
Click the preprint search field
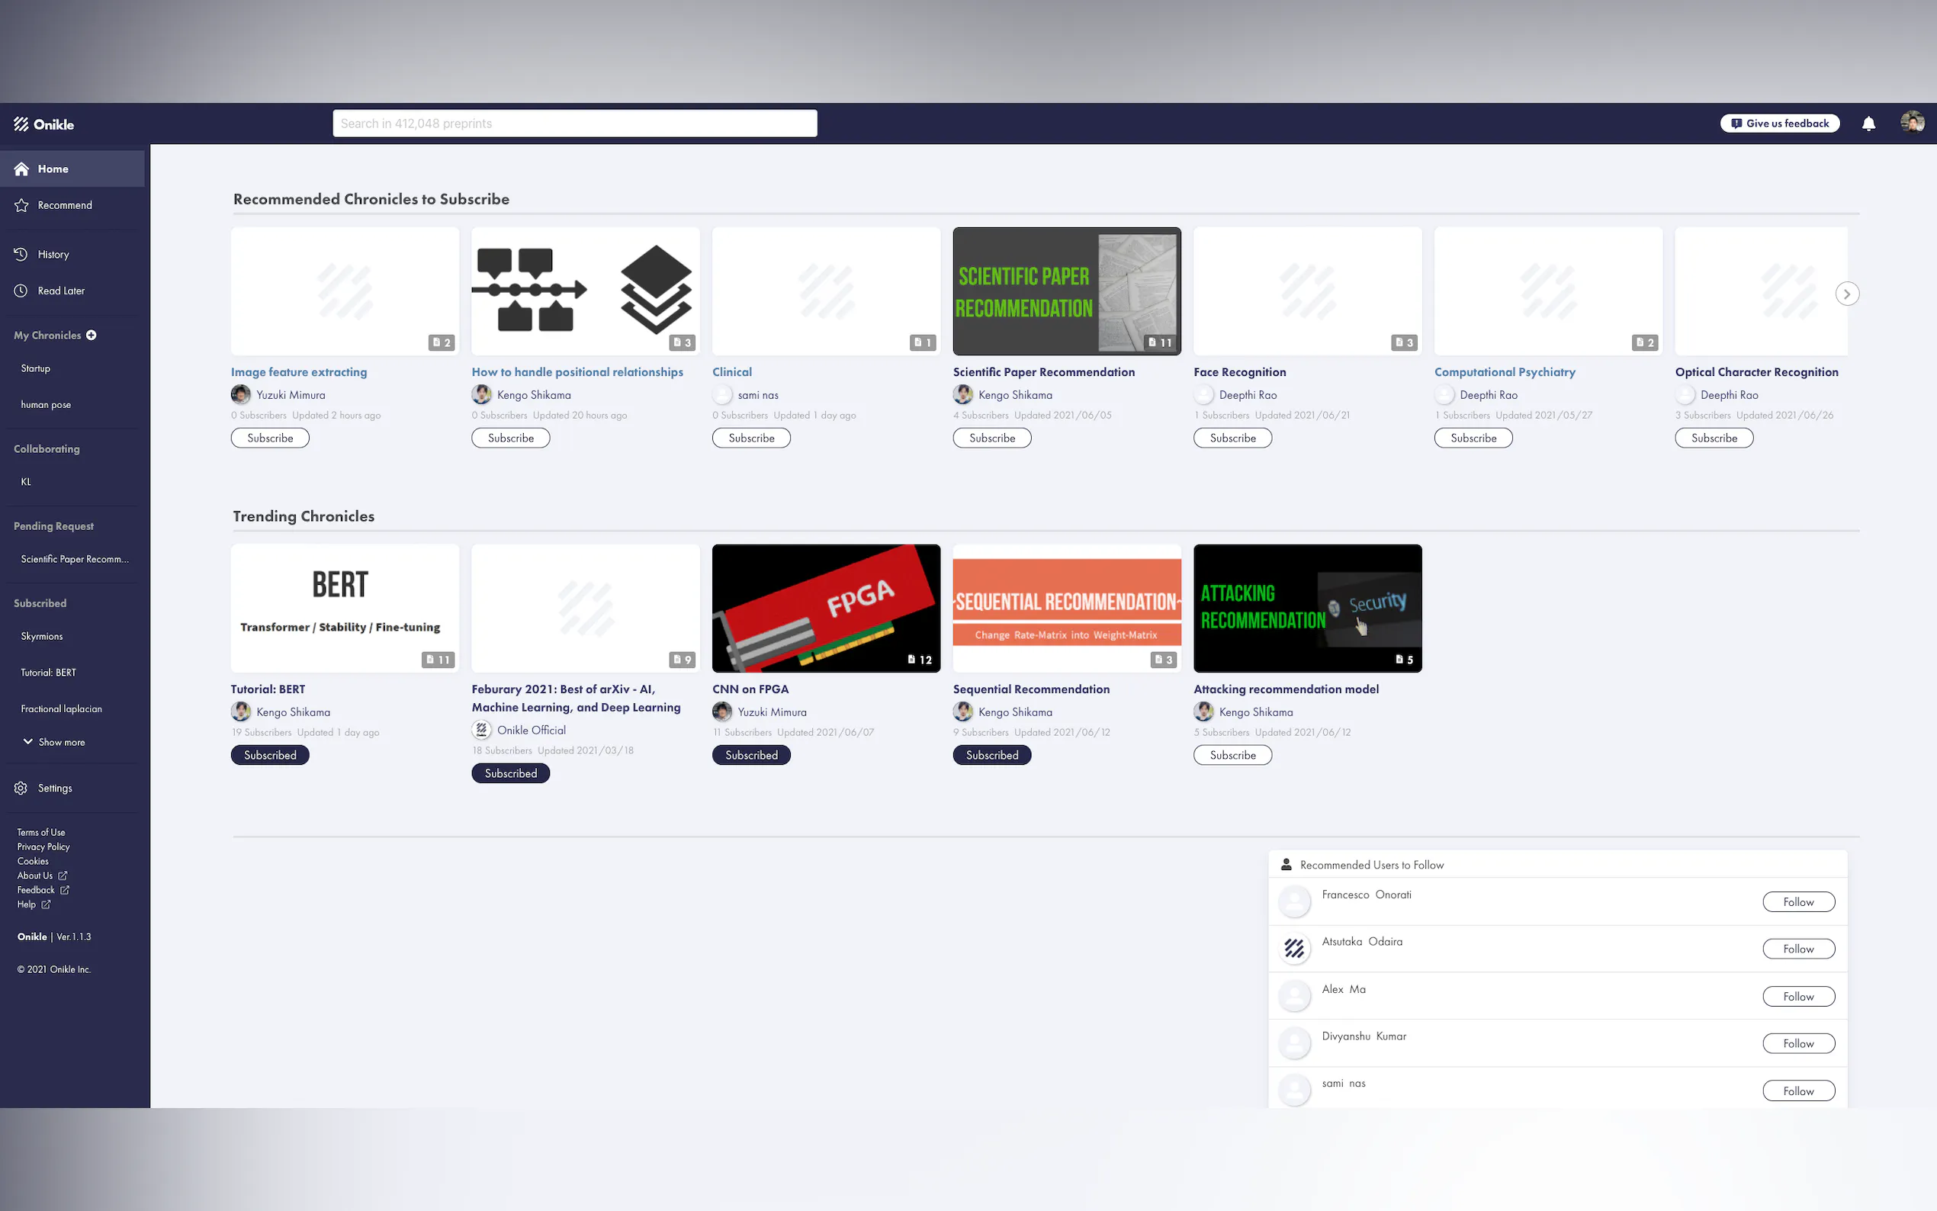[574, 124]
